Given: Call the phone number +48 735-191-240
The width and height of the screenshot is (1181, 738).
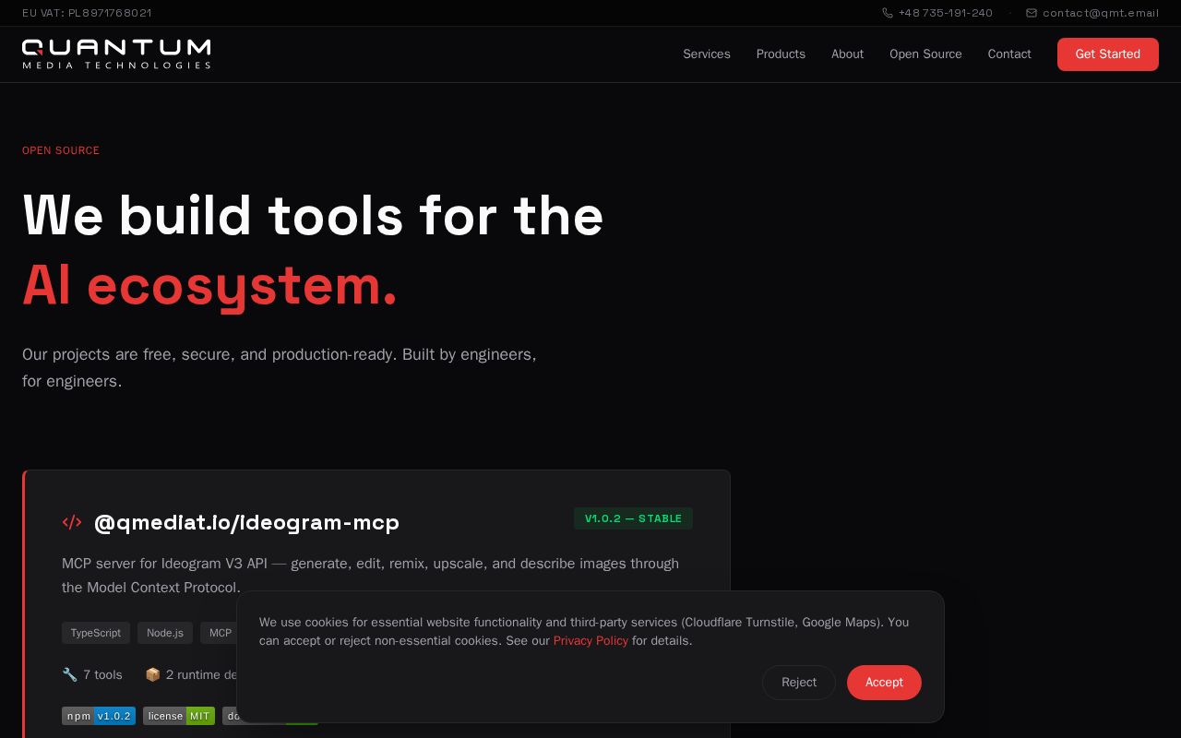Looking at the screenshot, I should [x=946, y=13].
